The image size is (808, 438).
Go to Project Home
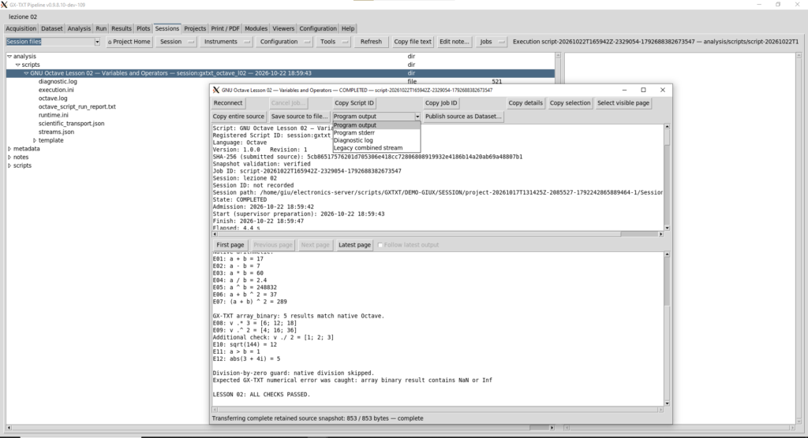(x=129, y=42)
